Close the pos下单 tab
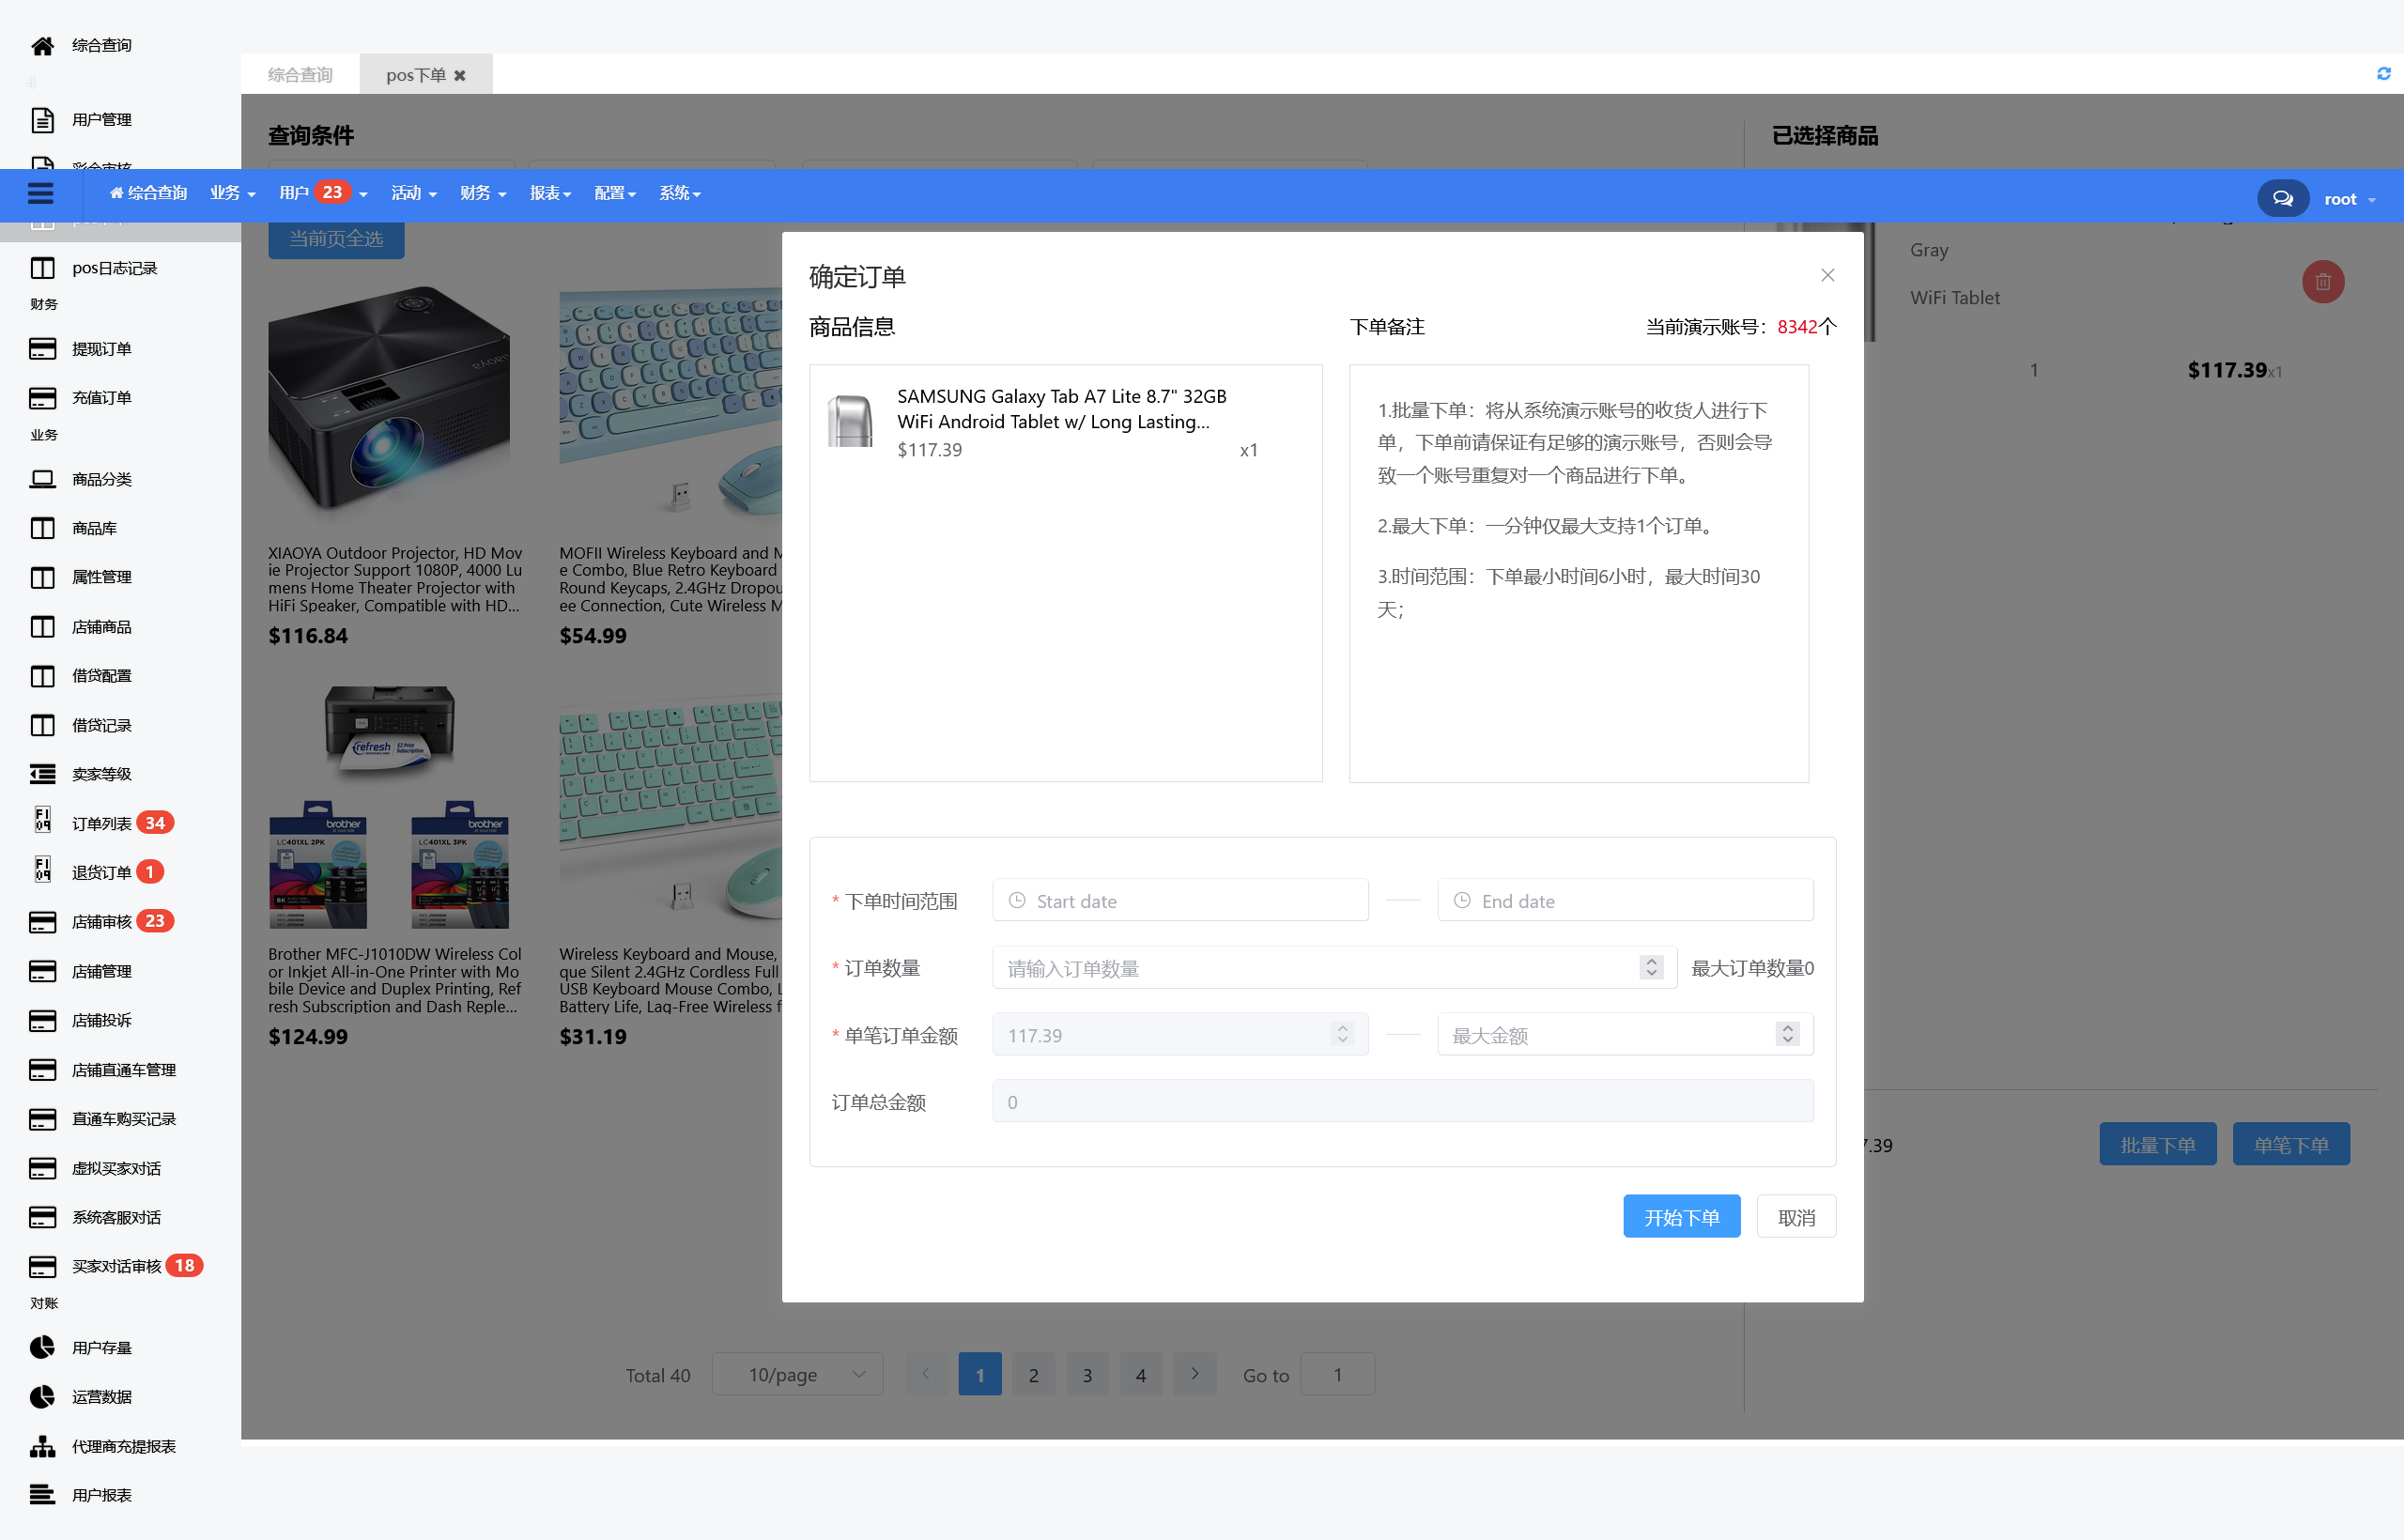Image resolution: width=2404 pixels, height=1540 pixels. [460, 76]
